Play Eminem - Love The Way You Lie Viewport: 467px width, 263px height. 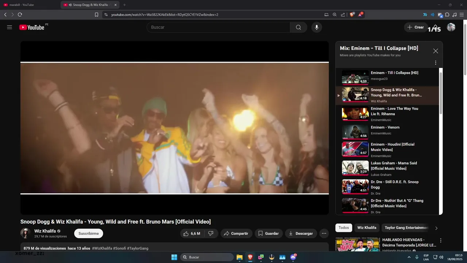coord(387,114)
